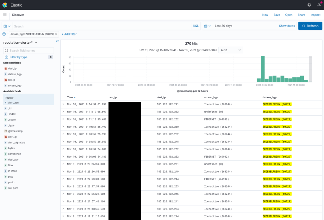
Task: Open the Auto interval dropdown
Action: (231, 50)
